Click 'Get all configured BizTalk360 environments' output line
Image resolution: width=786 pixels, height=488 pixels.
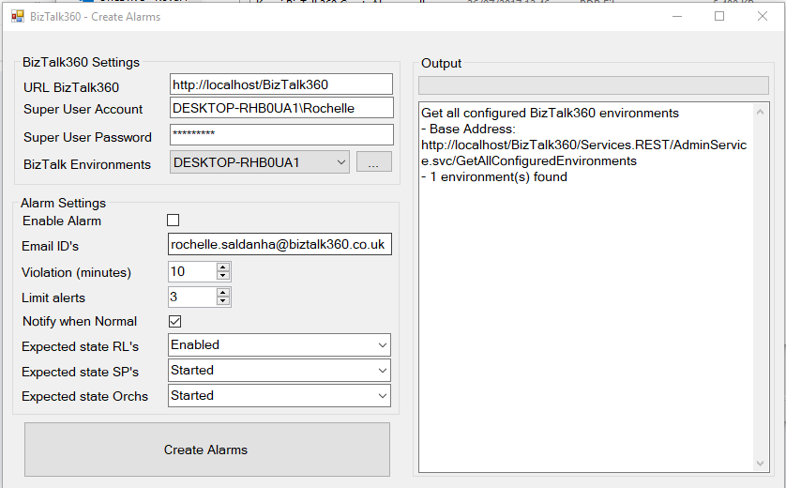pos(550,113)
